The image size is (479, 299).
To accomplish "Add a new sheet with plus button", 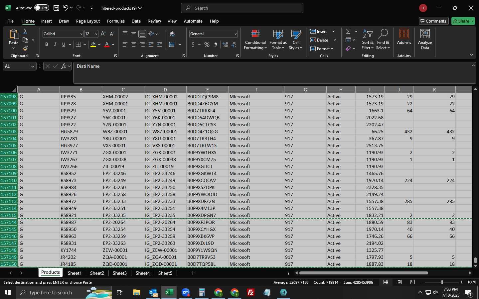I will click(193, 273).
